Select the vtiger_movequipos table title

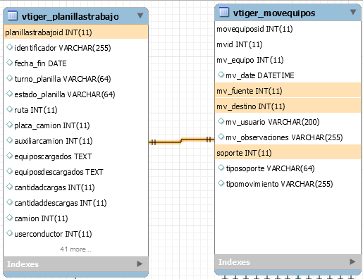pos(274,13)
